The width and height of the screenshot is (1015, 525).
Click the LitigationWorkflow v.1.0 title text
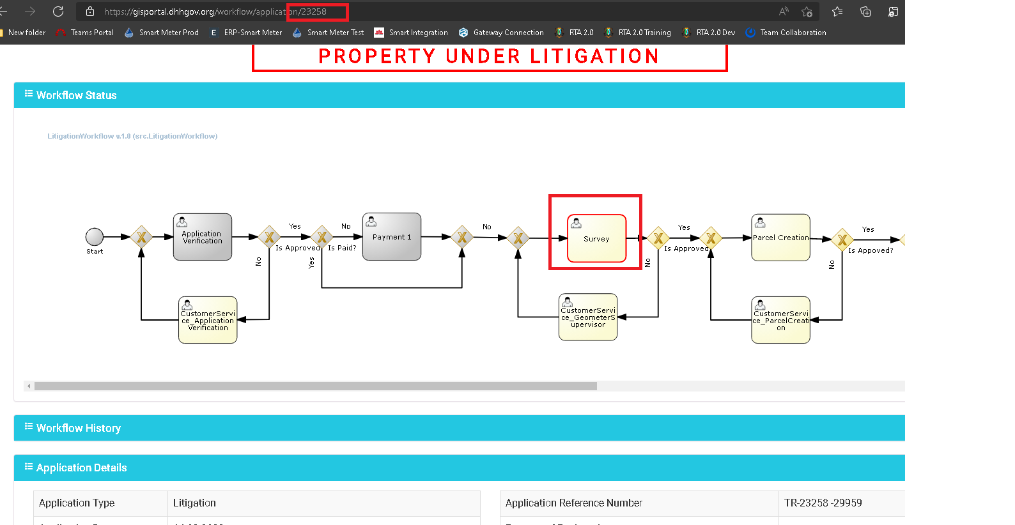[x=132, y=136]
